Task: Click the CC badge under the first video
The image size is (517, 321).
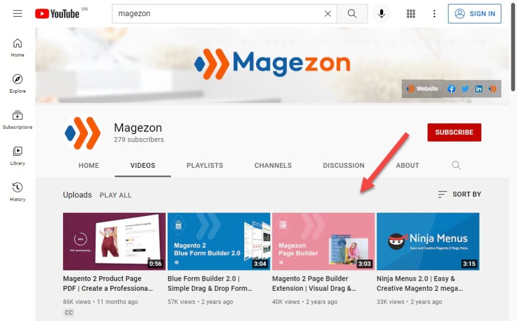Action: [x=69, y=312]
